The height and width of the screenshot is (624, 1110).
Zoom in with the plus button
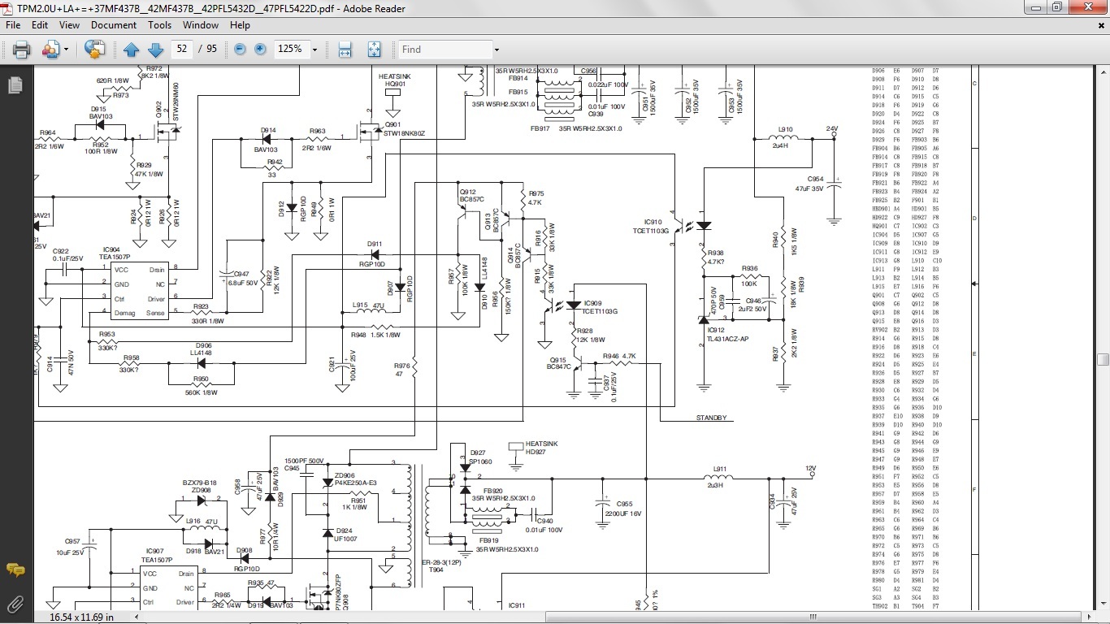click(x=260, y=50)
